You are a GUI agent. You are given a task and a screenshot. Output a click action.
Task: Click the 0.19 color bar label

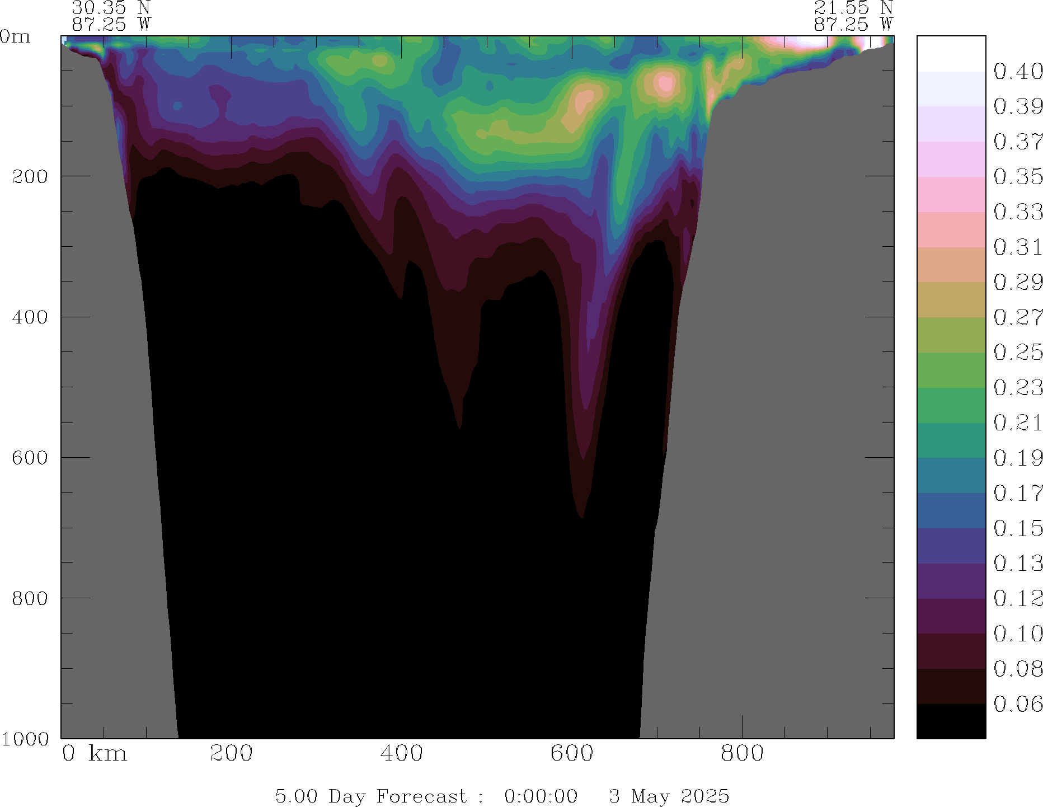pos(1018,458)
